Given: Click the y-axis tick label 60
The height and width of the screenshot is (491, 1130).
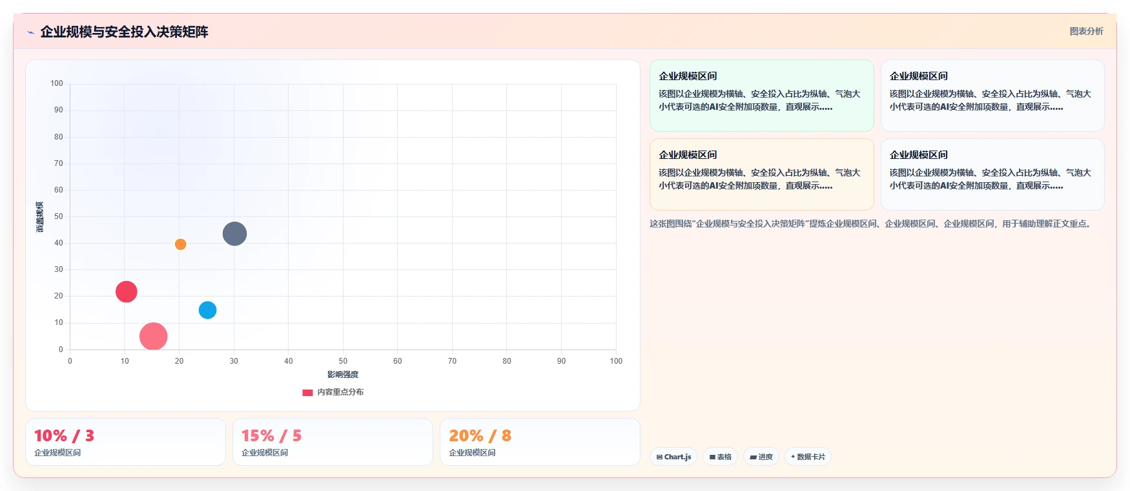Looking at the screenshot, I should [59, 190].
